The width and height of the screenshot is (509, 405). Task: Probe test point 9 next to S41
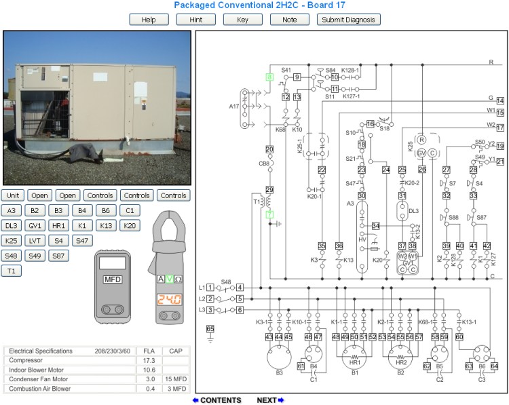coord(297,77)
